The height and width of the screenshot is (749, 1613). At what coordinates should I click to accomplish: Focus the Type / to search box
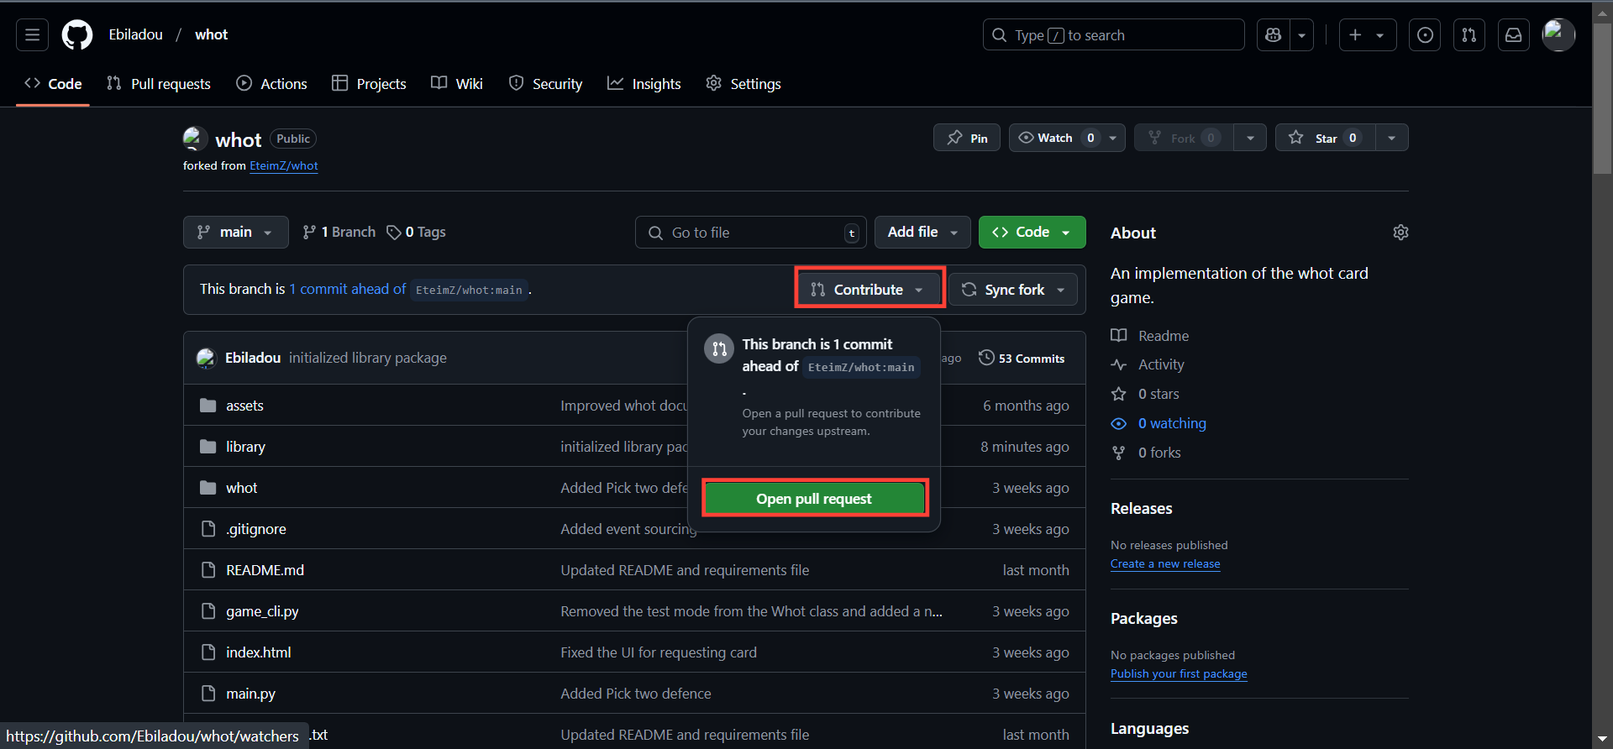(x=1113, y=35)
